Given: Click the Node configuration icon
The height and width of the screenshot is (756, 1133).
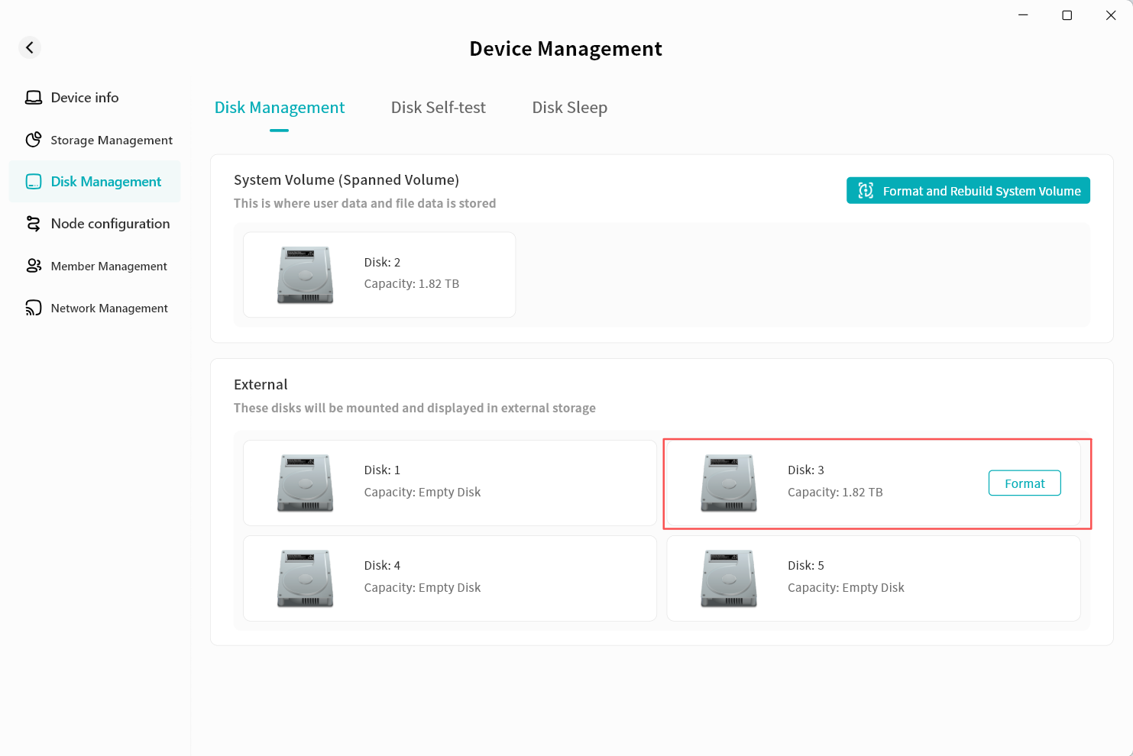Looking at the screenshot, I should point(34,224).
